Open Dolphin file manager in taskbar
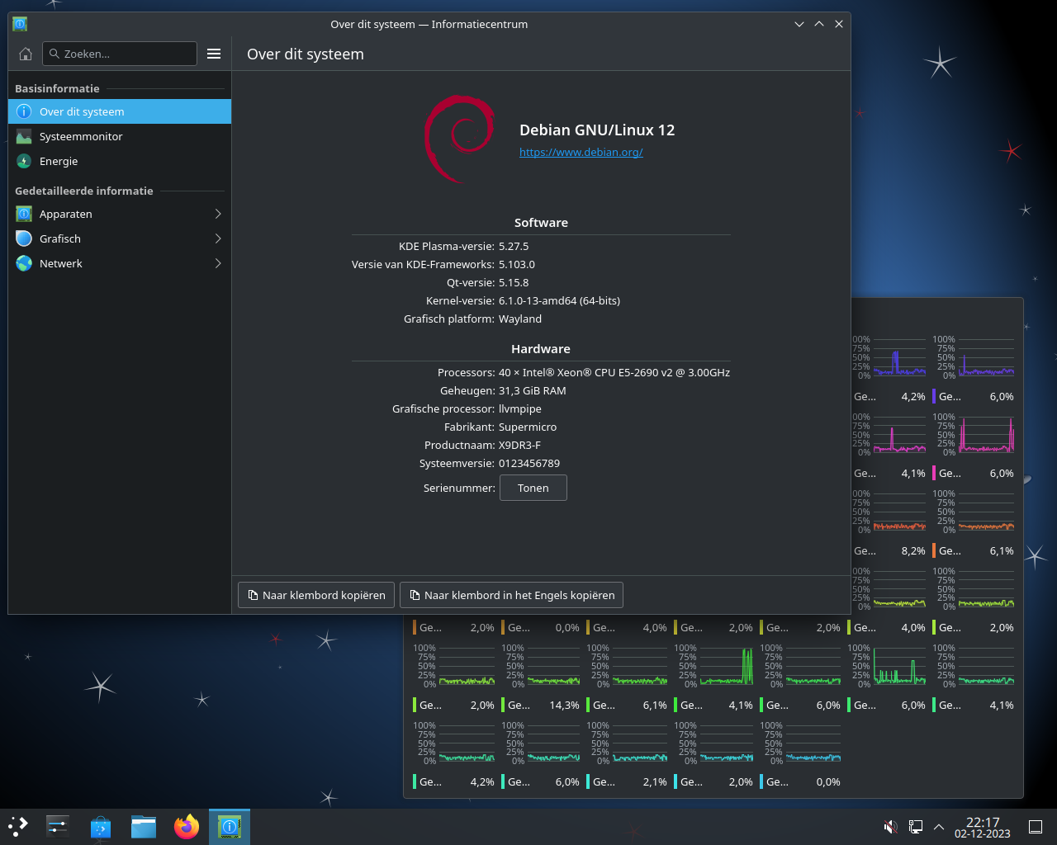Viewport: 1057px width, 845px height. tap(144, 826)
